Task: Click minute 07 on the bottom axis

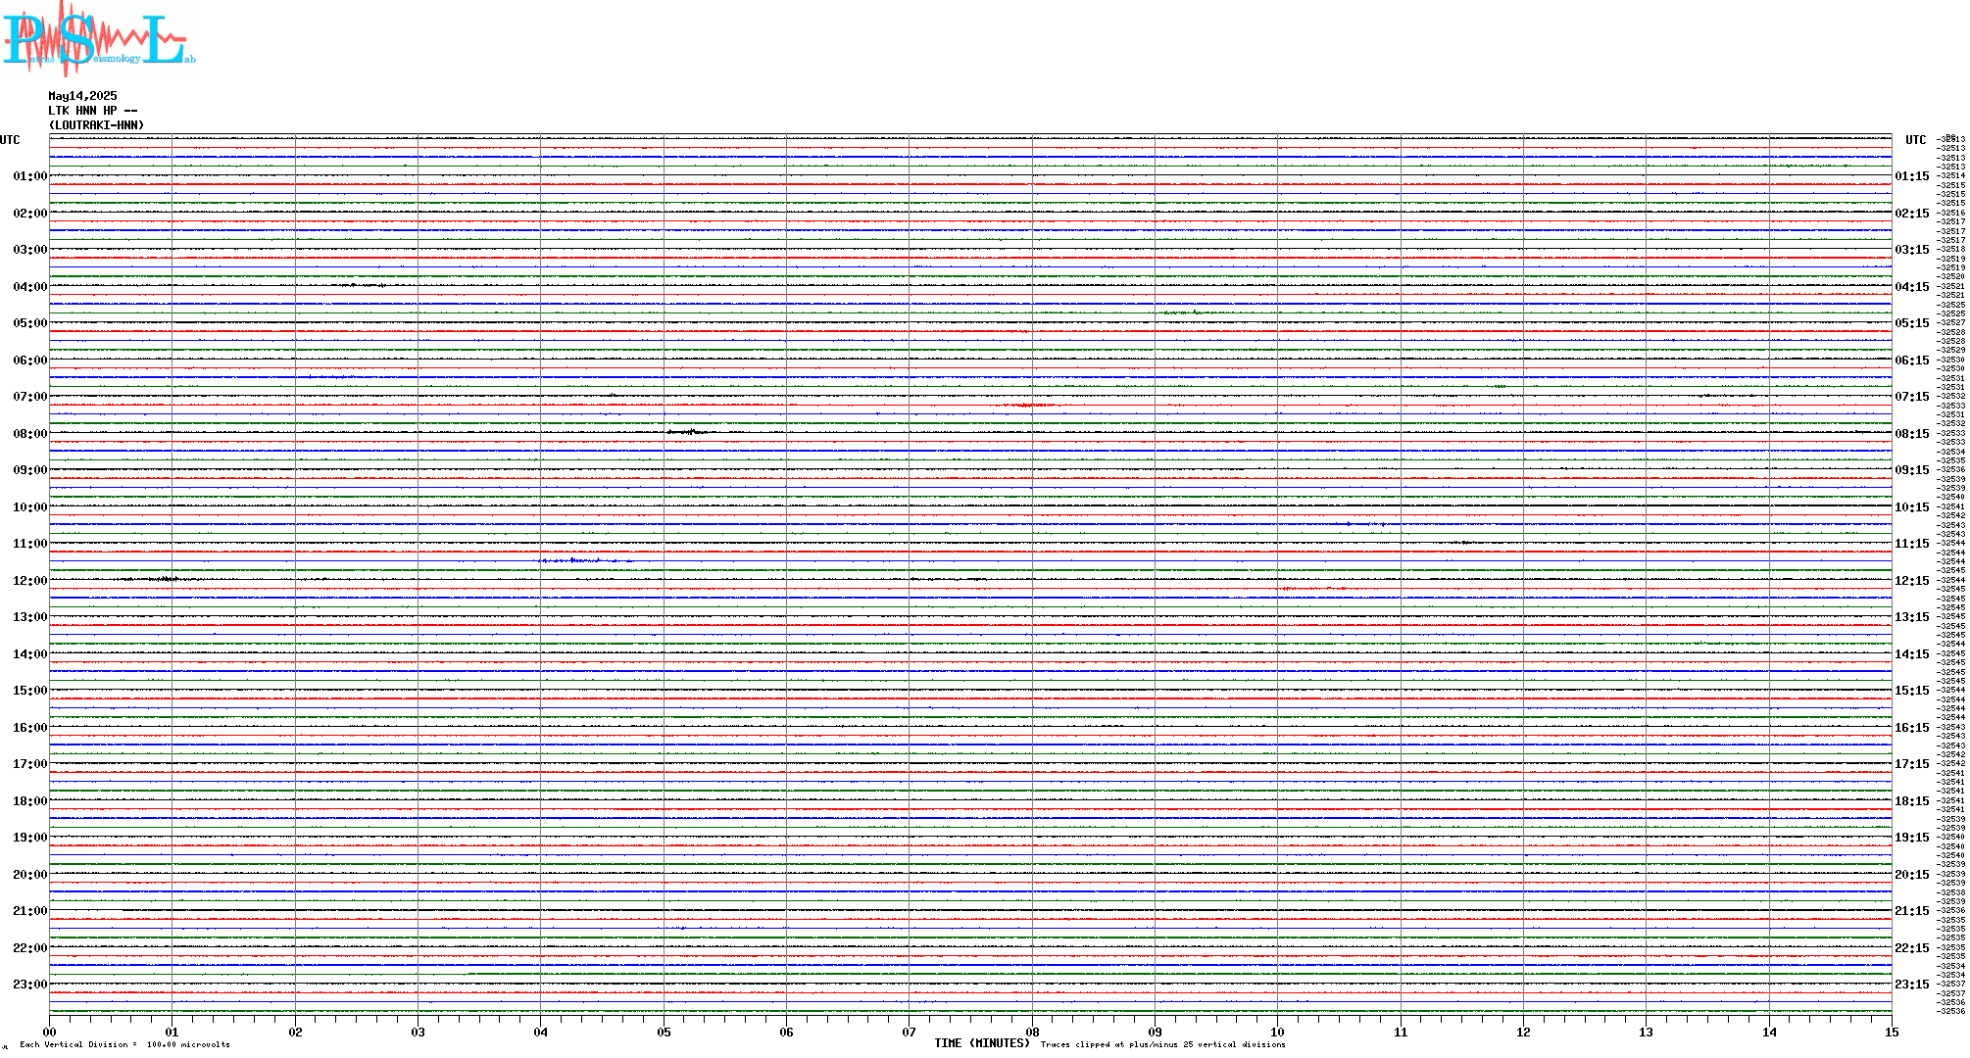Action: pos(909,1032)
